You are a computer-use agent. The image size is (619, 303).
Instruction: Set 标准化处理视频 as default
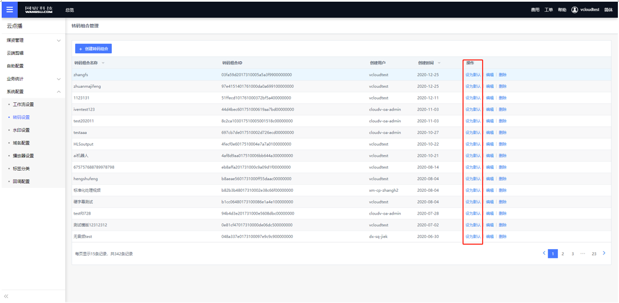click(473, 190)
